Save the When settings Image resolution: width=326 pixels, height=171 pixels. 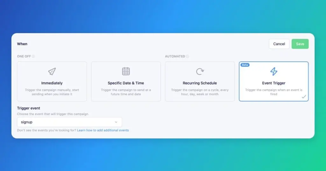[x=300, y=44]
